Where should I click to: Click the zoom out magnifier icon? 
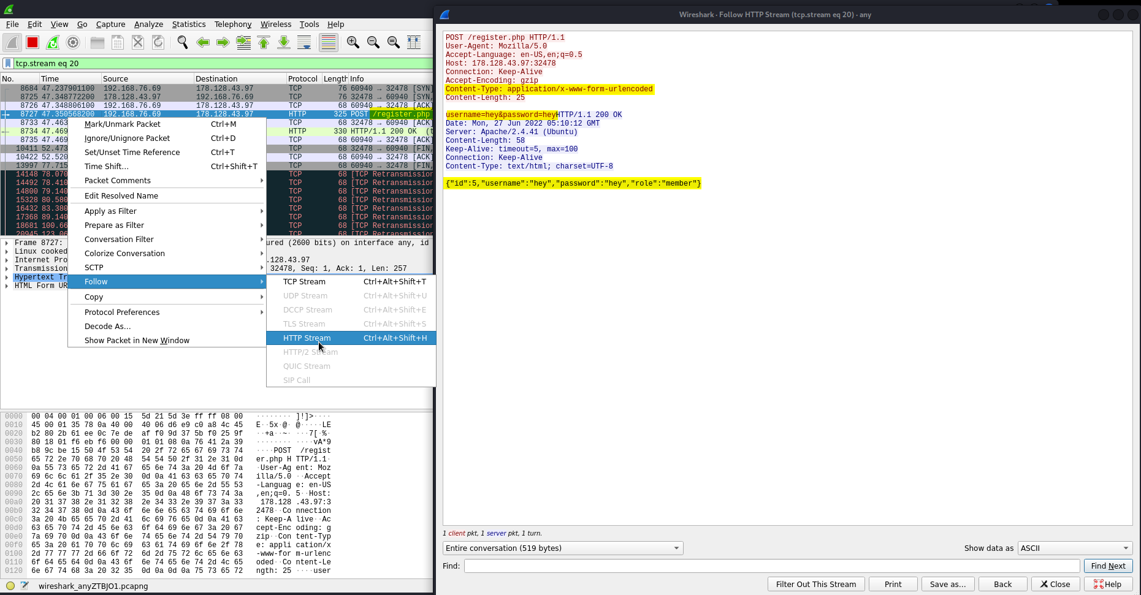373,42
